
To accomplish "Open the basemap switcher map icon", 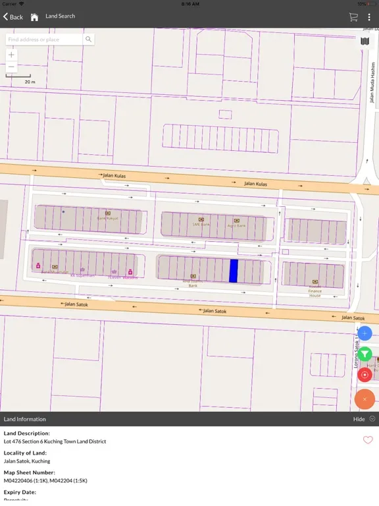I will click(365, 42).
